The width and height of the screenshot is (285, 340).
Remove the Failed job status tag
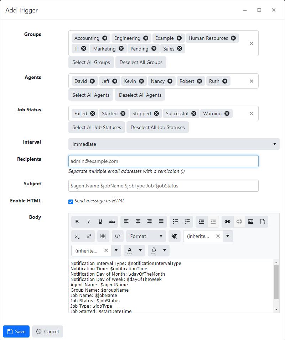click(x=93, y=113)
